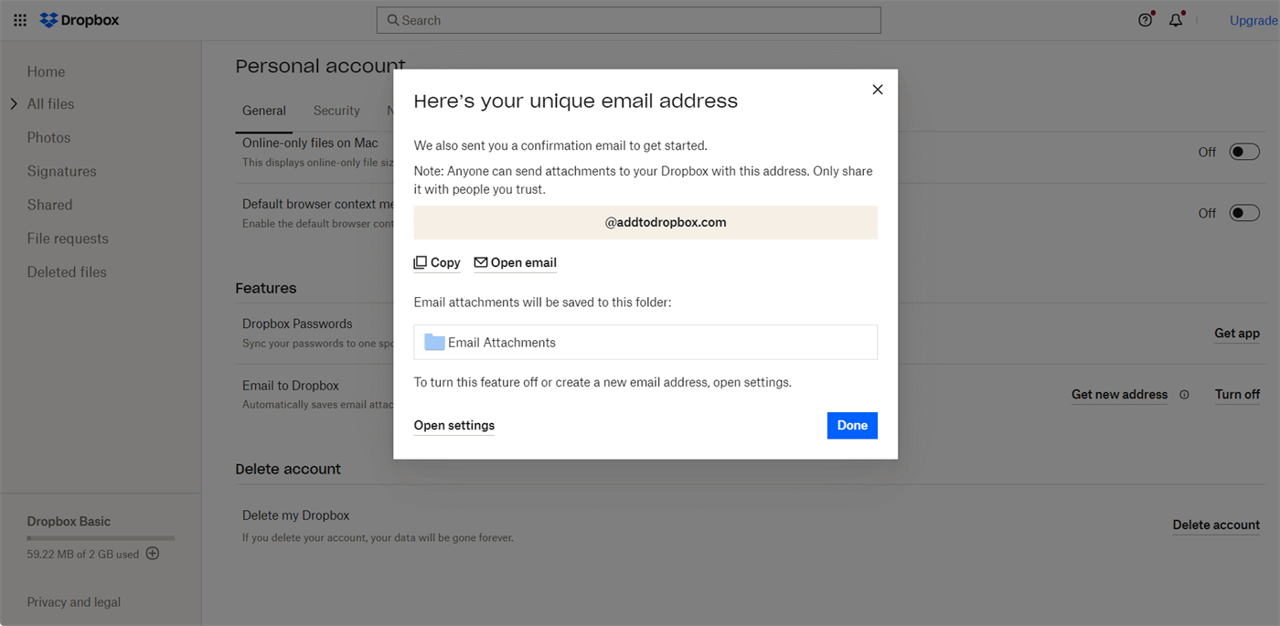
Task: Select the General tab
Action: pos(264,111)
